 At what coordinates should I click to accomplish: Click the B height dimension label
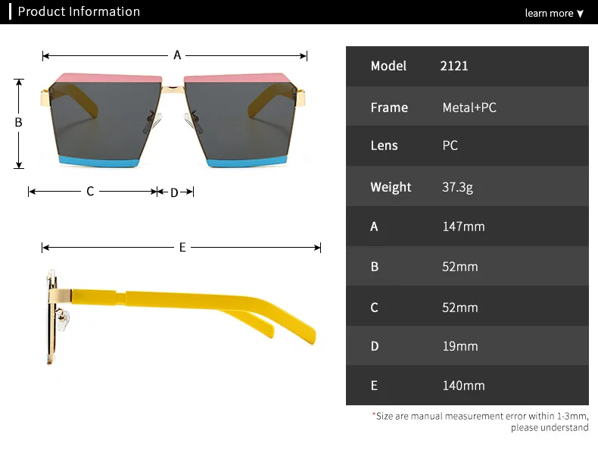[x=18, y=123]
